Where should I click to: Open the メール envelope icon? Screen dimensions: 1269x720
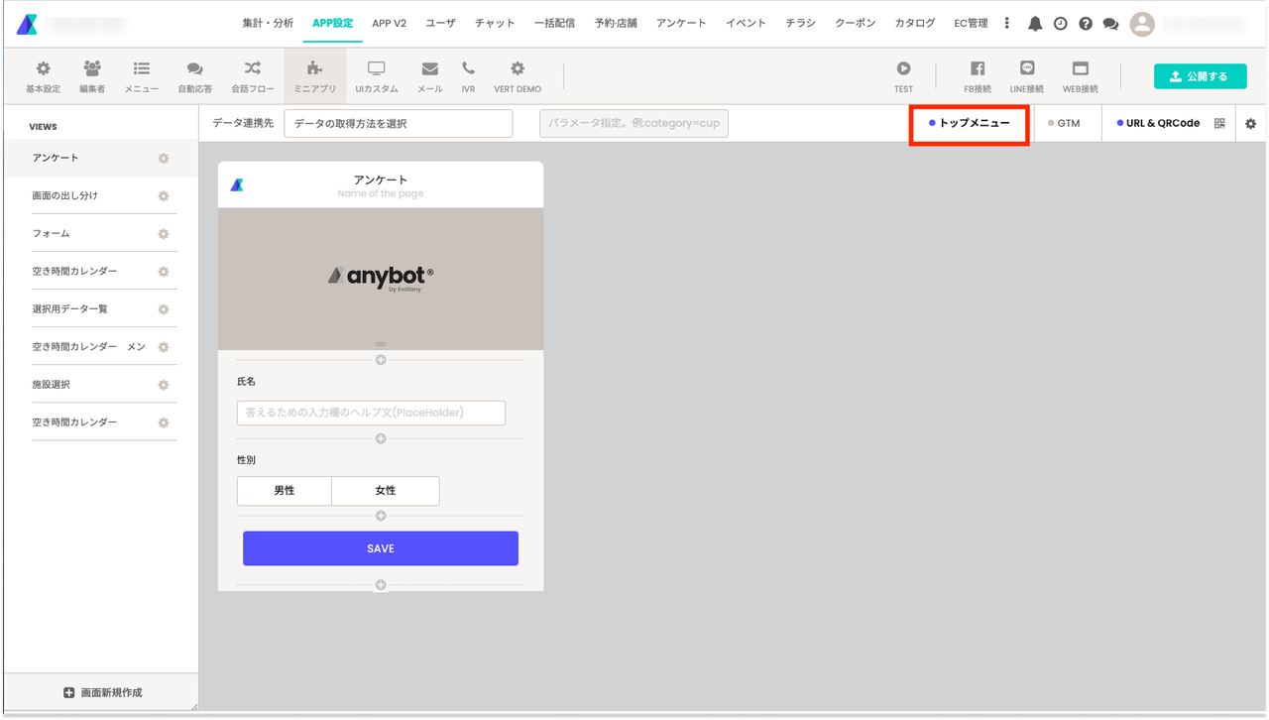click(429, 68)
